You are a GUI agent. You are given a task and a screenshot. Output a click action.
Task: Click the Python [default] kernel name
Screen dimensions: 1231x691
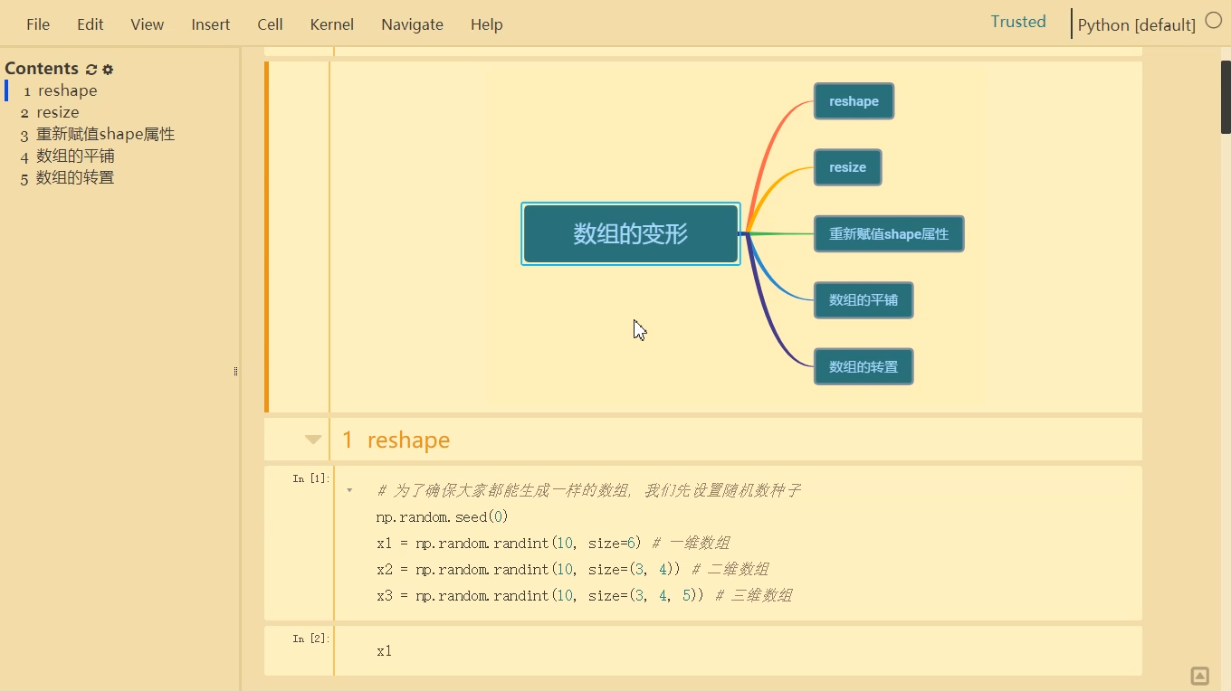pos(1137,24)
